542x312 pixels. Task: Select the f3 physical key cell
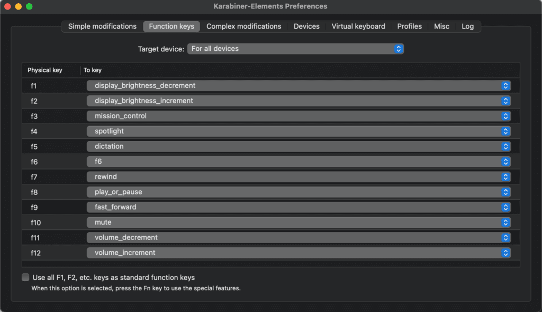pyautogui.click(x=34, y=116)
